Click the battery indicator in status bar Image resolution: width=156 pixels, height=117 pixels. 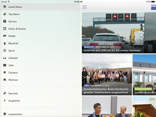[153, 2]
